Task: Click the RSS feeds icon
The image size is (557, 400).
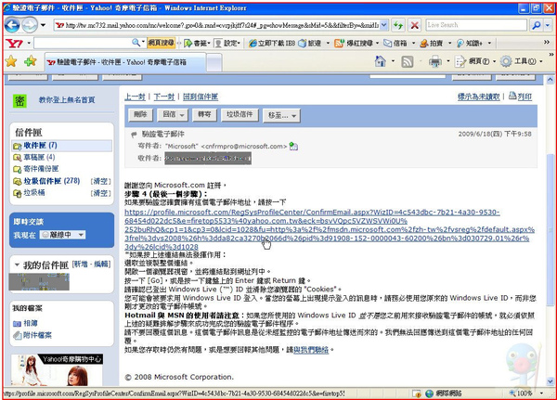Action: point(408,62)
